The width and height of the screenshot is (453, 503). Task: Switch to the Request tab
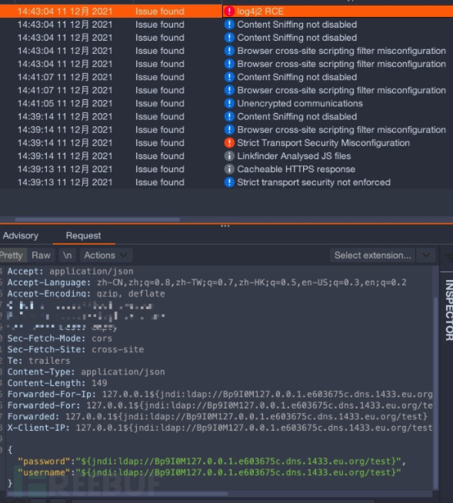83,236
